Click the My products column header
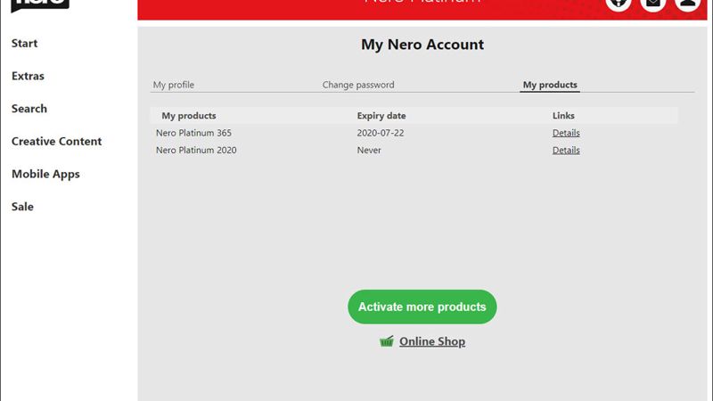 (x=189, y=116)
